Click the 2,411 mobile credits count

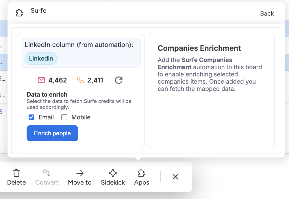[95, 80]
